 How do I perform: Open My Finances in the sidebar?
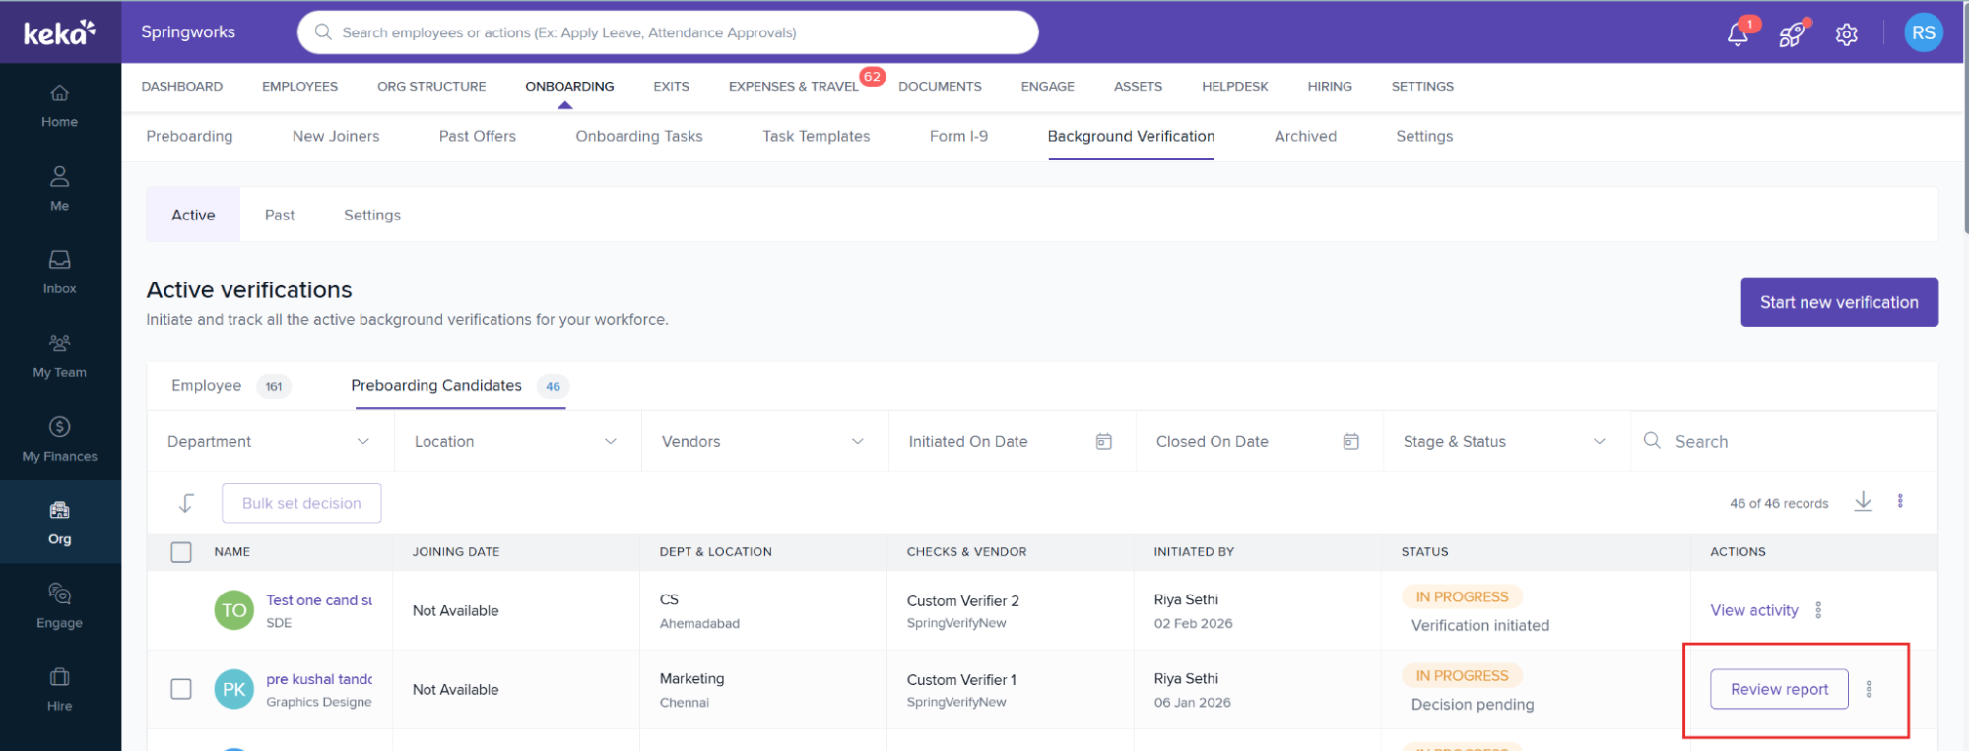point(59,439)
